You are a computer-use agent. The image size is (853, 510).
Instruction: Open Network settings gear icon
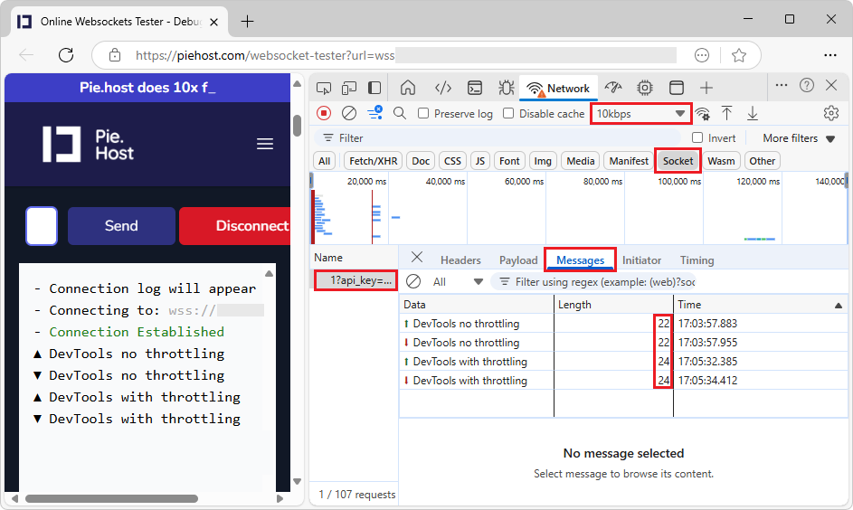830,113
